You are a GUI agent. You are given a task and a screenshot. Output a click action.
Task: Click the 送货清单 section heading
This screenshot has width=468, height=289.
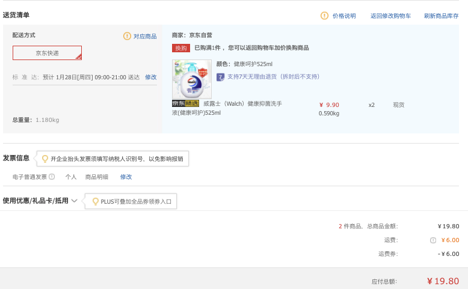coord(16,15)
